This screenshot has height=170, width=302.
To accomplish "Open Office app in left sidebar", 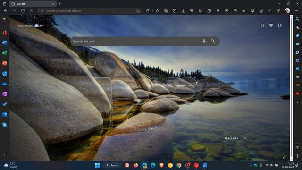I will point(5,33).
